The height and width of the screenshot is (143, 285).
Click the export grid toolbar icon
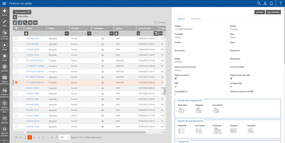click(x=35, y=23)
